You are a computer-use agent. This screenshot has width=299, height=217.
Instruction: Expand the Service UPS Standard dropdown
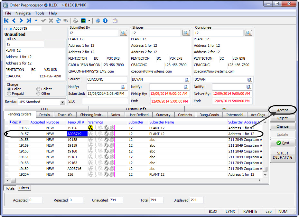[62, 102]
